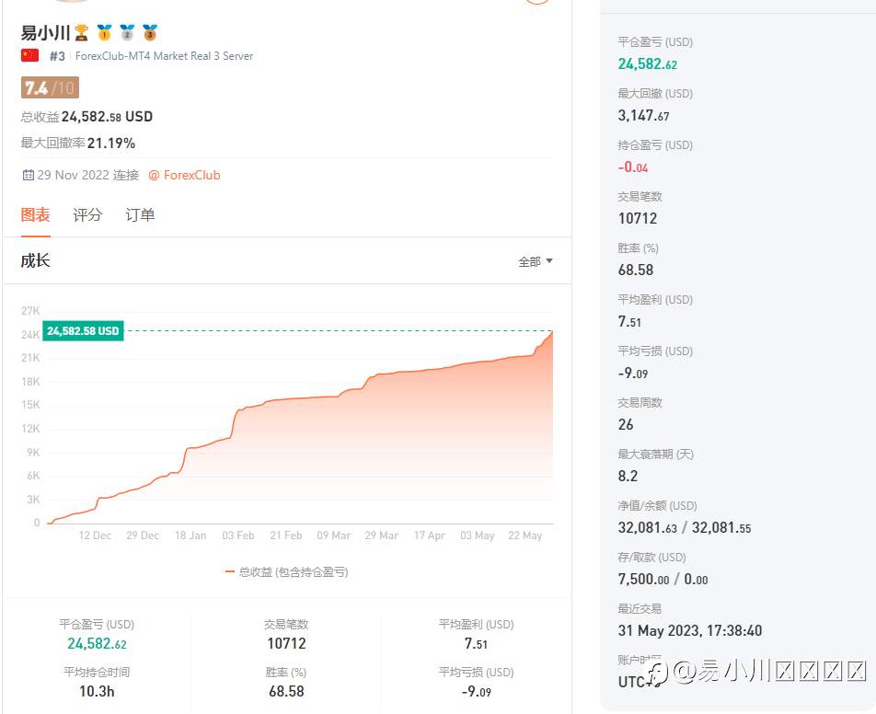This screenshot has height=714, width=876.
Task: Open the 全部 time range dropdown
Action: click(536, 261)
